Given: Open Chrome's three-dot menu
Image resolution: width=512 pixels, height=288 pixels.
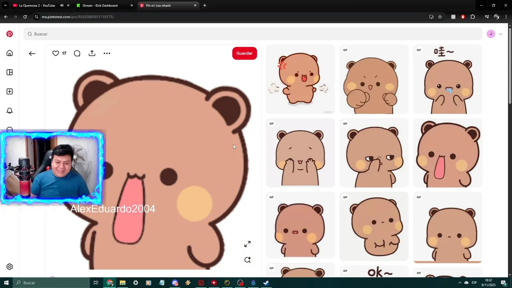Looking at the screenshot, I should (506, 17).
